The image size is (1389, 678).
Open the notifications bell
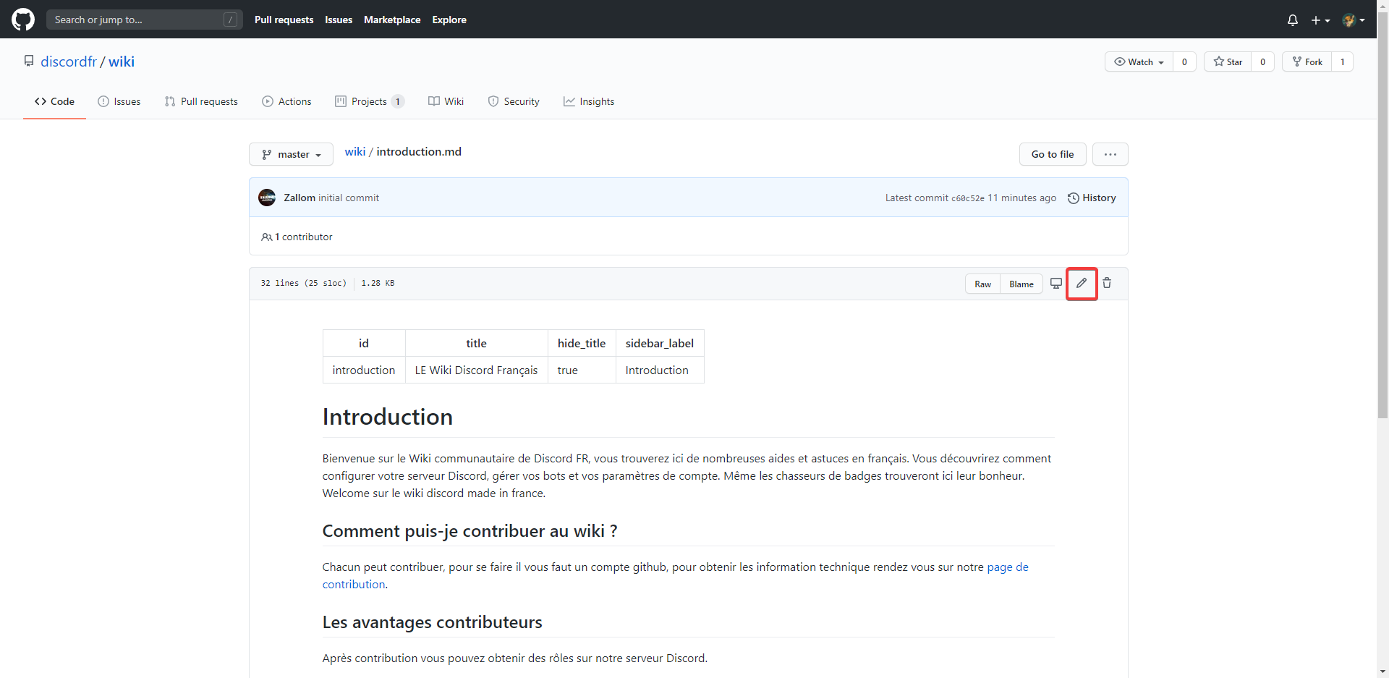click(x=1293, y=20)
